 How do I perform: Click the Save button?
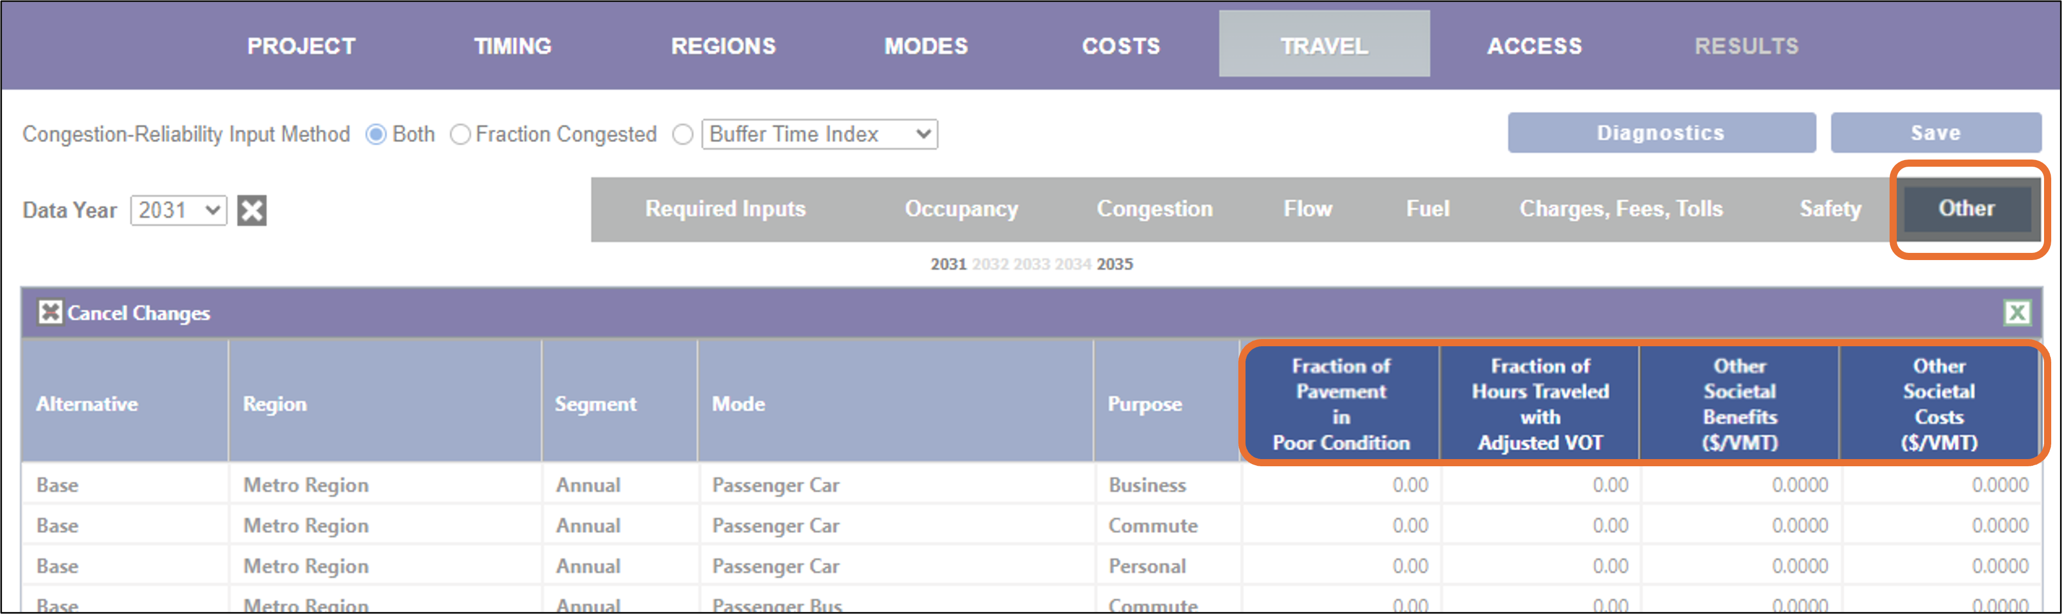point(1936,133)
